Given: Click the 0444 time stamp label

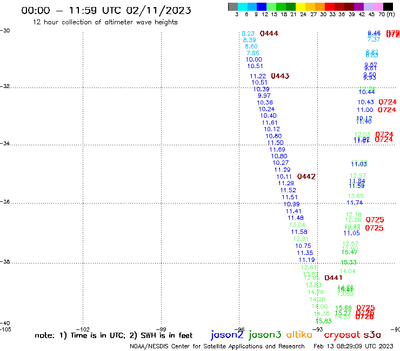Looking at the screenshot, I should pos(269,33).
